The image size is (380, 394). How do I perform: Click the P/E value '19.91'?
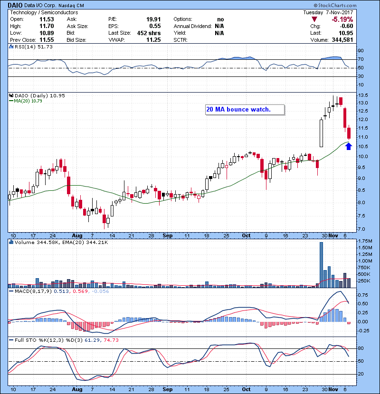coord(153,19)
